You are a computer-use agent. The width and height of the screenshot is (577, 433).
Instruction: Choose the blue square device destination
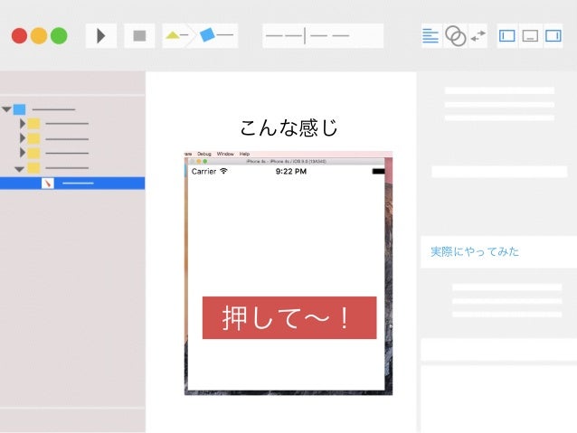pyautogui.click(x=207, y=34)
